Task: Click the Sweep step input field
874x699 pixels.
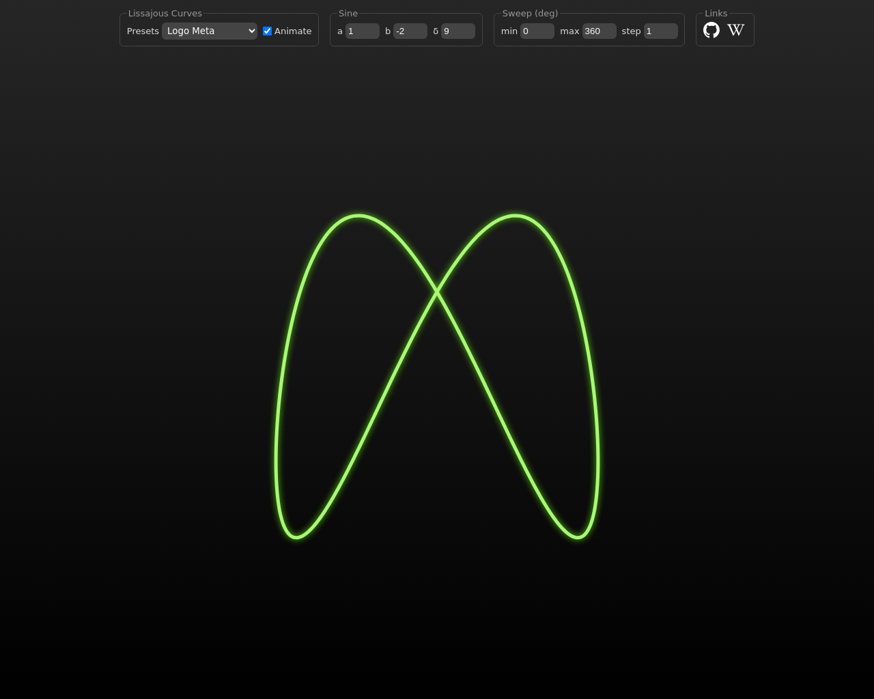Action: point(661,31)
